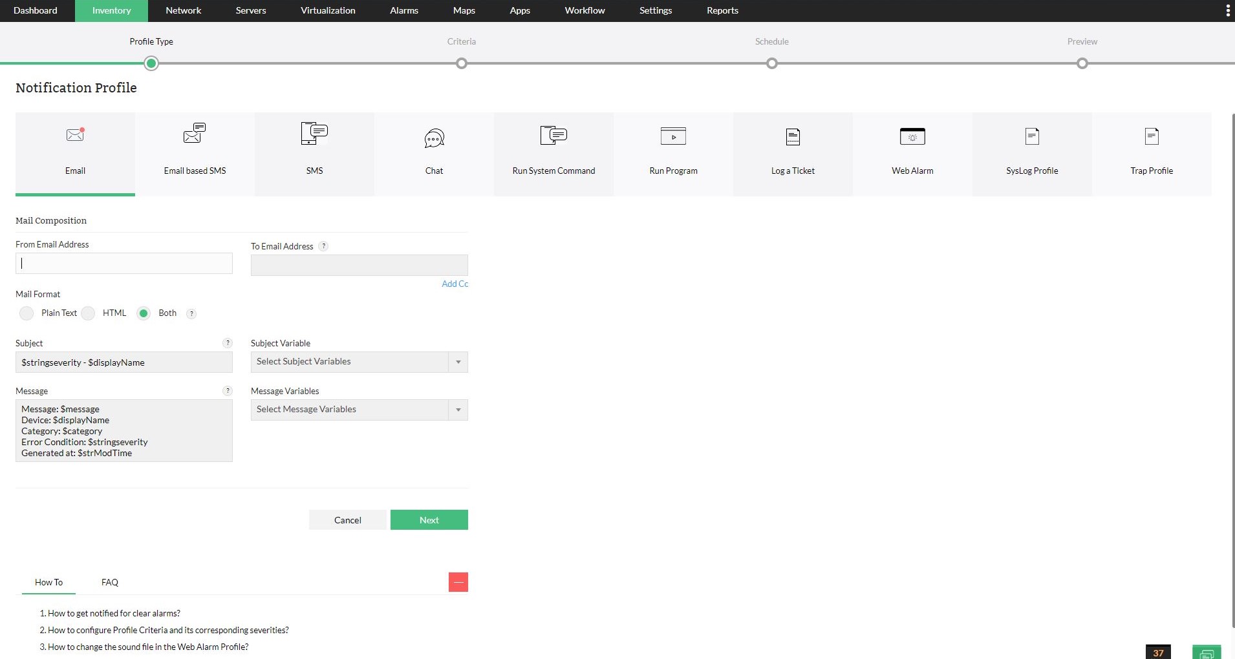Viewport: 1235px width, 659px height.
Task: Switch to the How To tab
Action: pos(48,582)
